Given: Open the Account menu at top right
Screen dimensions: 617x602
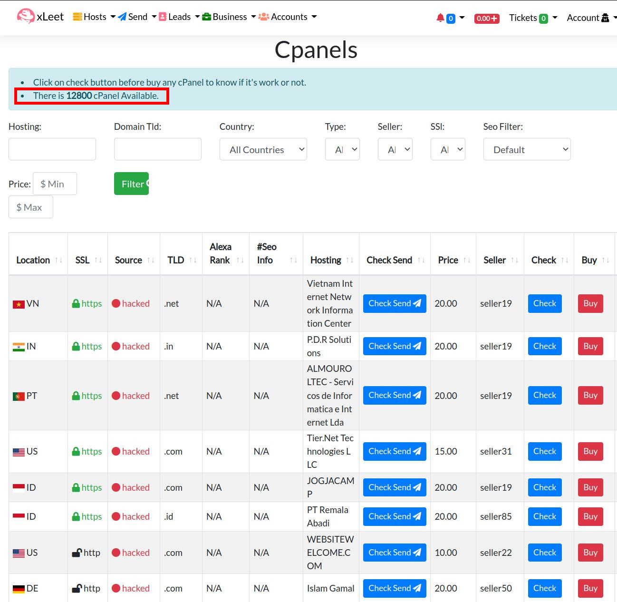Looking at the screenshot, I should pyautogui.click(x=591, y=18).
